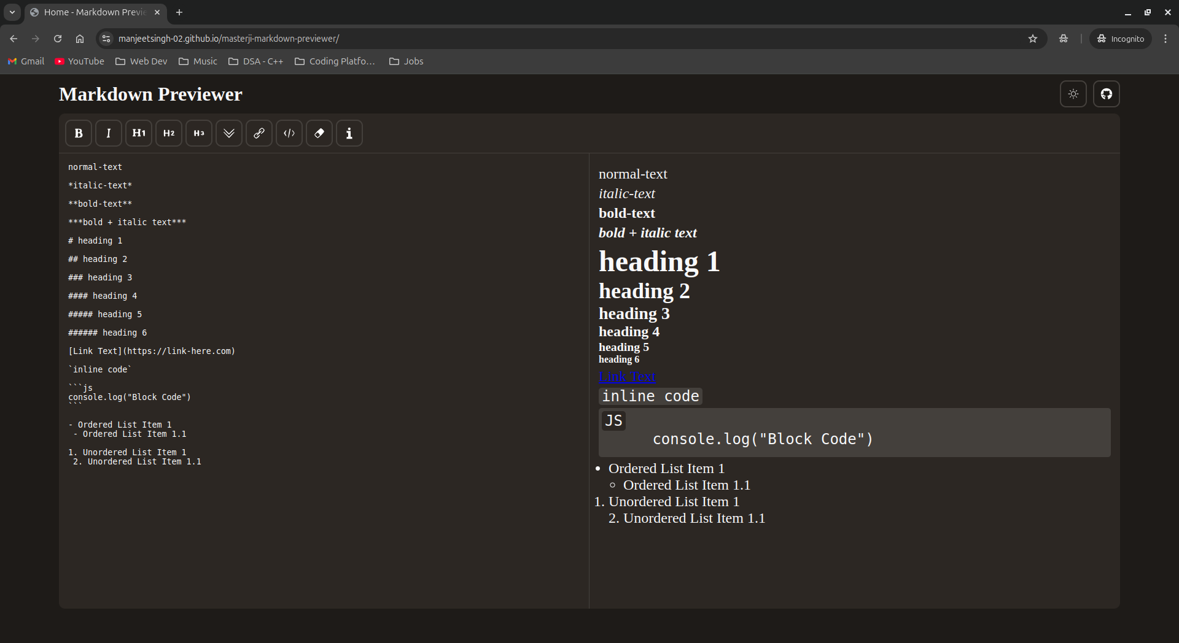
Task: Clear the editor with the eraser icon
Action: pyautogui.click(x=319, y=133)
